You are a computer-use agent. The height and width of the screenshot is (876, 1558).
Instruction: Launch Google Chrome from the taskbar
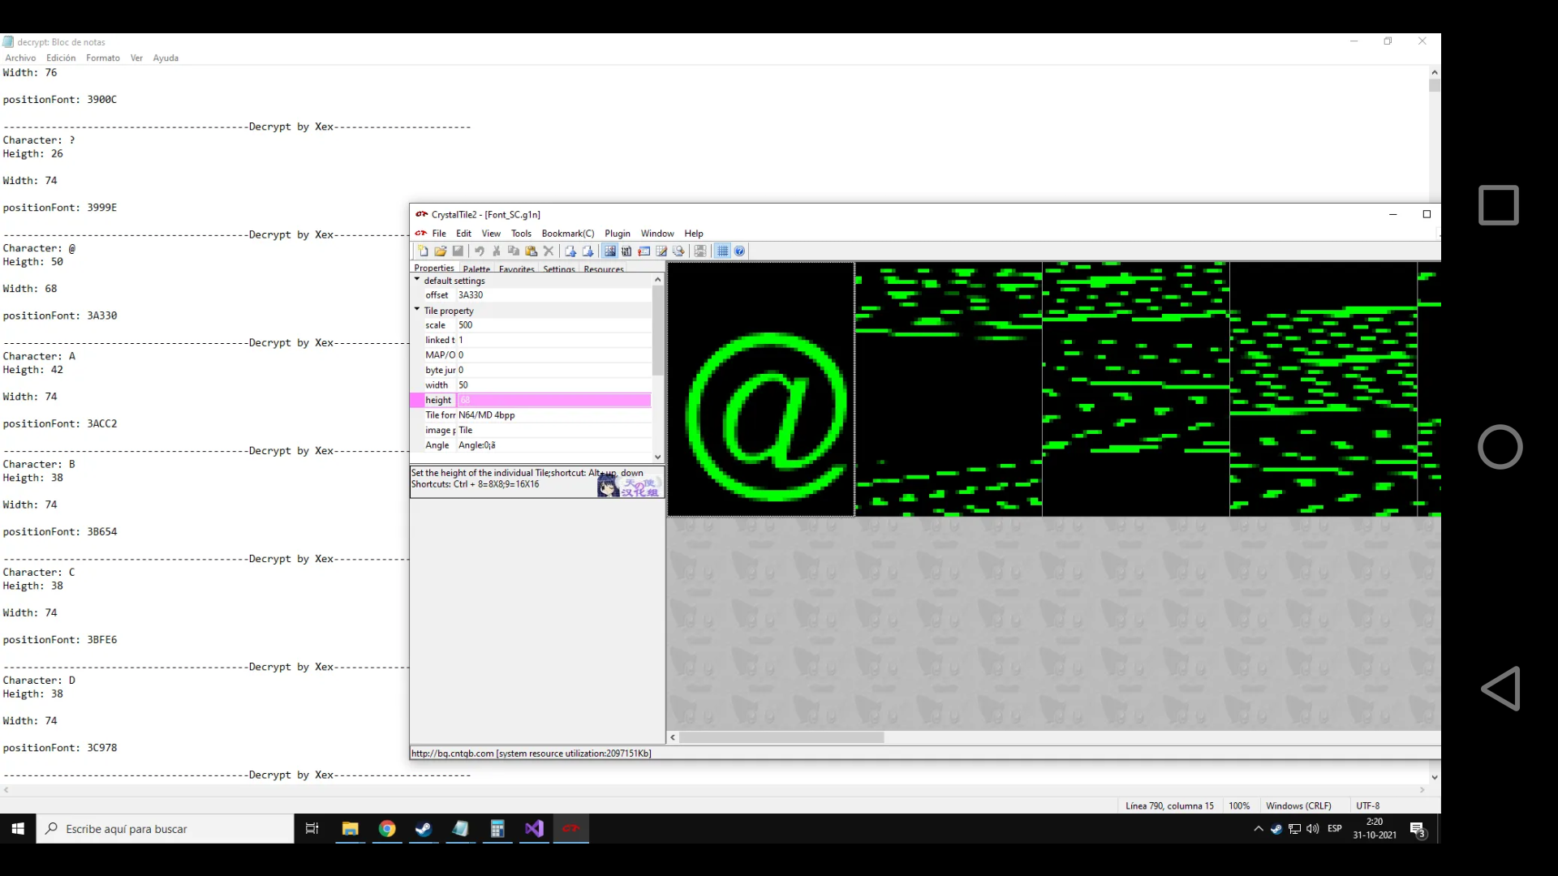pos(387,829)
